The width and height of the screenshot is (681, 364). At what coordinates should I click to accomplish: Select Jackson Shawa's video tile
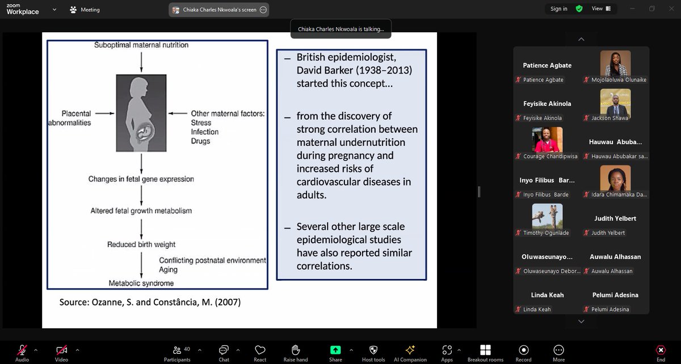pyautogui.click(x=616, y=105)
